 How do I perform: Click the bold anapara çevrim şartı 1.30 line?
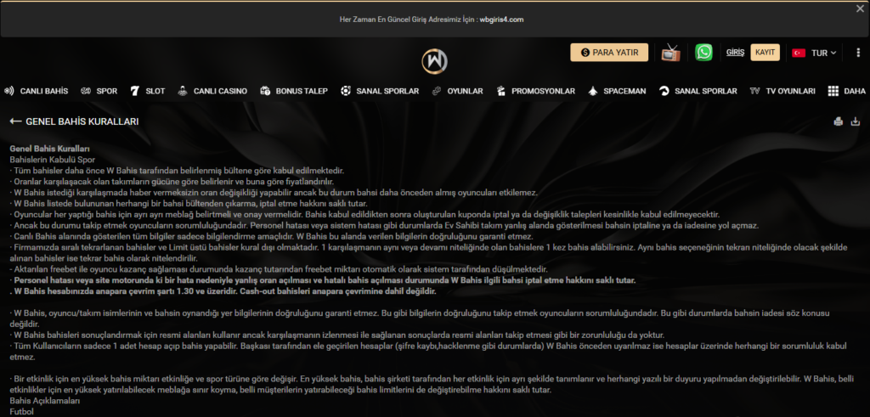point(223,291)
